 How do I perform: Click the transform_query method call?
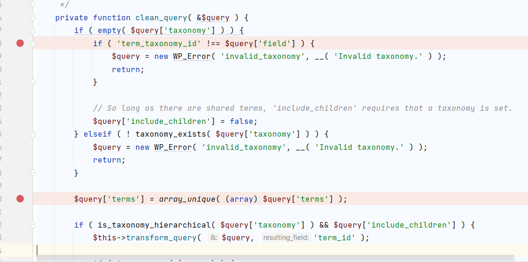(161, 238)
